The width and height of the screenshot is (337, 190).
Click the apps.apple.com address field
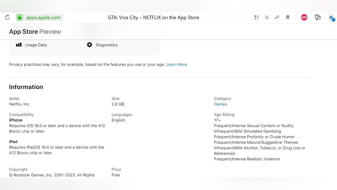click(x=43, y=17)
